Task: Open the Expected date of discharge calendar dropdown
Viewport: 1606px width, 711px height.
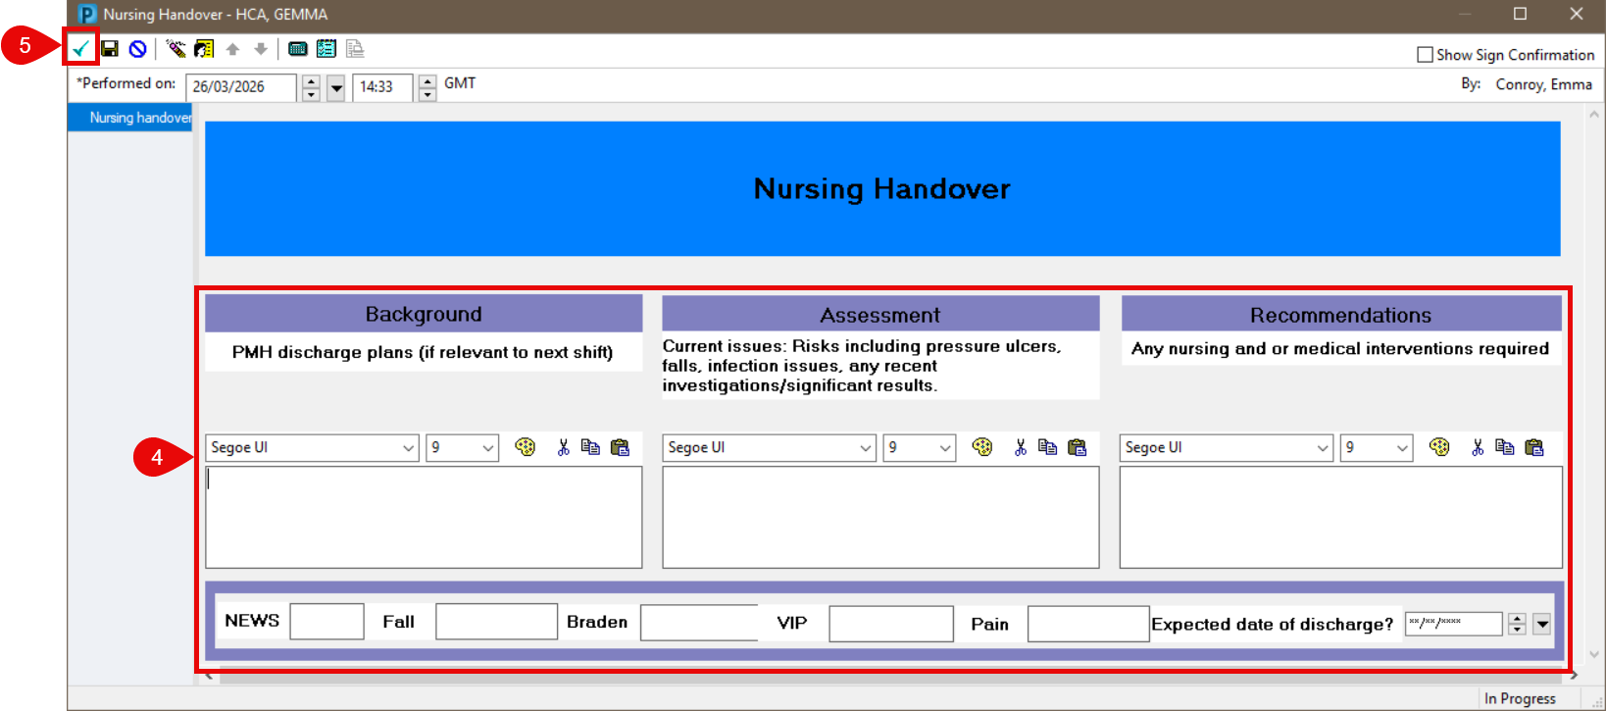Action: (1542, 624)
